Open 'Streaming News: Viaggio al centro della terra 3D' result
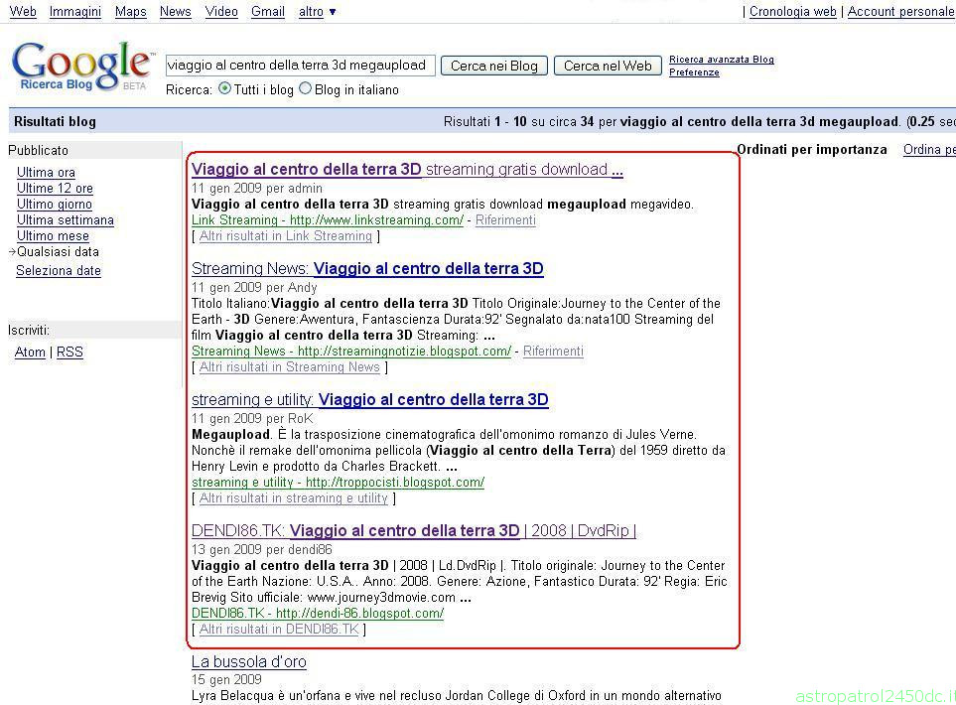Screen dimensions: 956x705 coord(367,269)
